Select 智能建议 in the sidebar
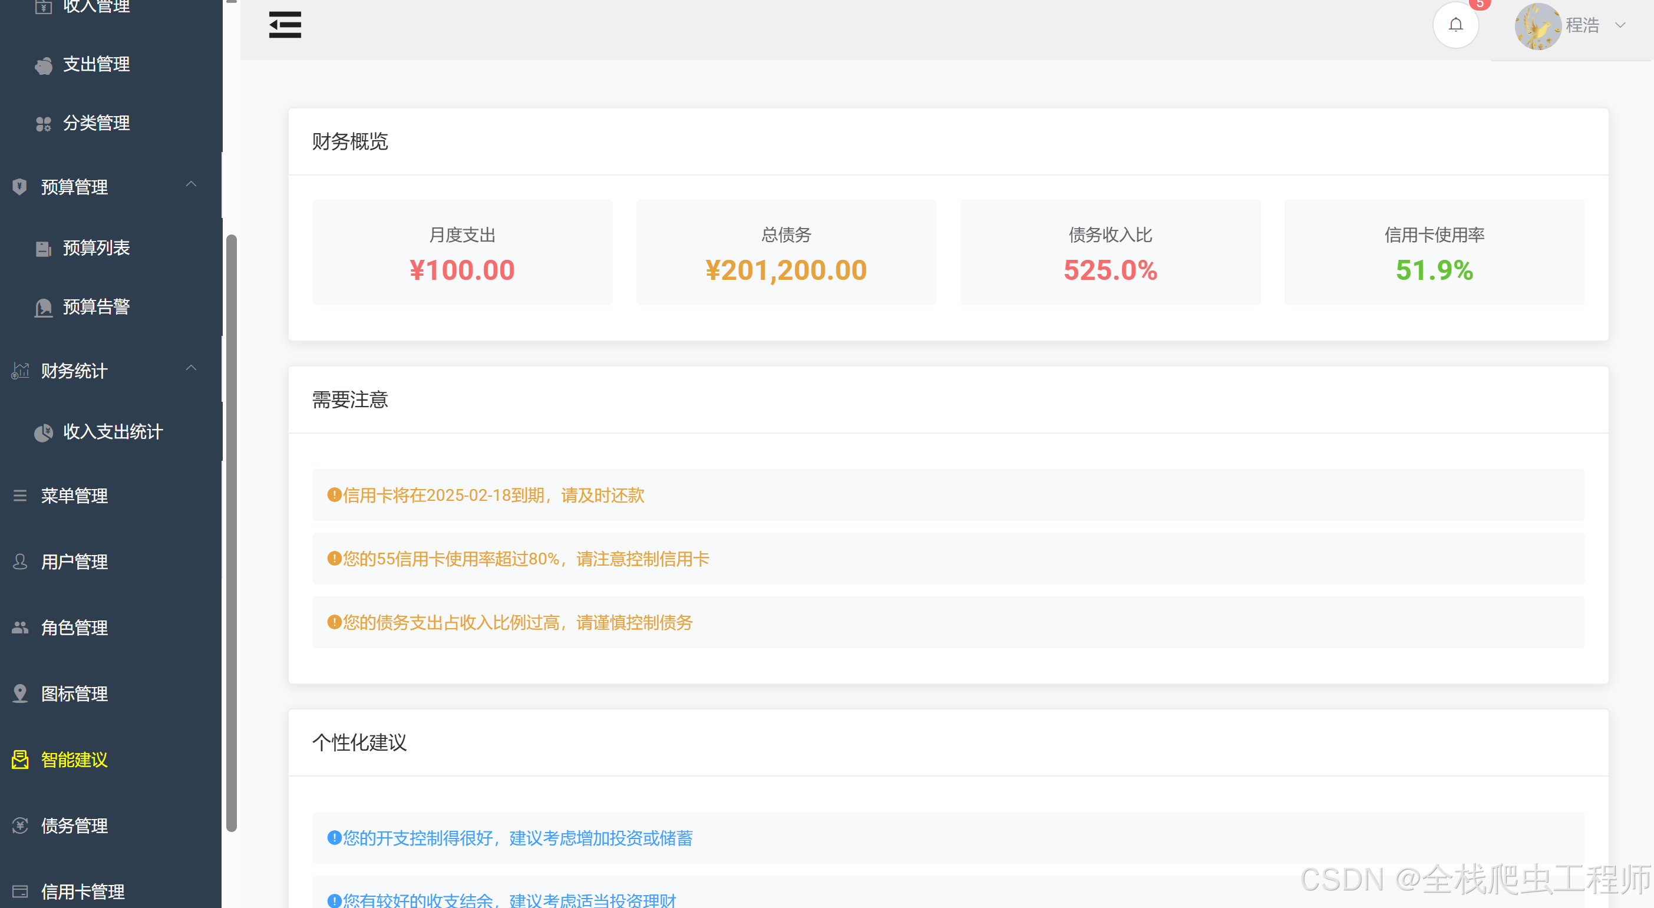The height and width of the screenshot is (908, 1654). [74, 760]
